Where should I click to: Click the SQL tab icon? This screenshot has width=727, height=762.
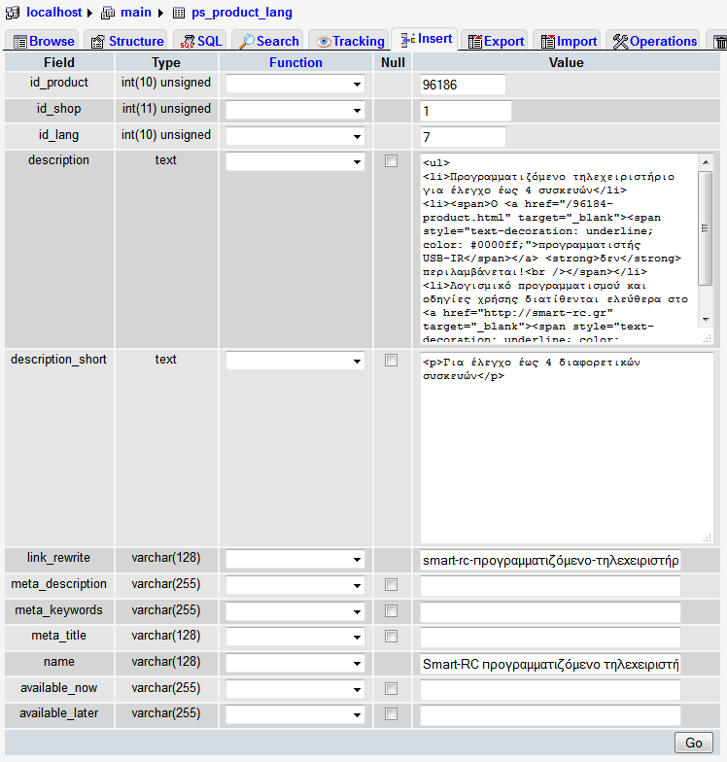pyautogui.click(x=187, y=42)
